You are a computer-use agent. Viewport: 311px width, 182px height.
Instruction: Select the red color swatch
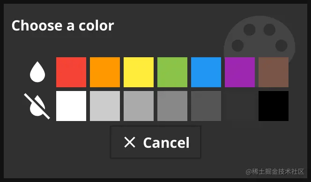click(x=71, y=72)
